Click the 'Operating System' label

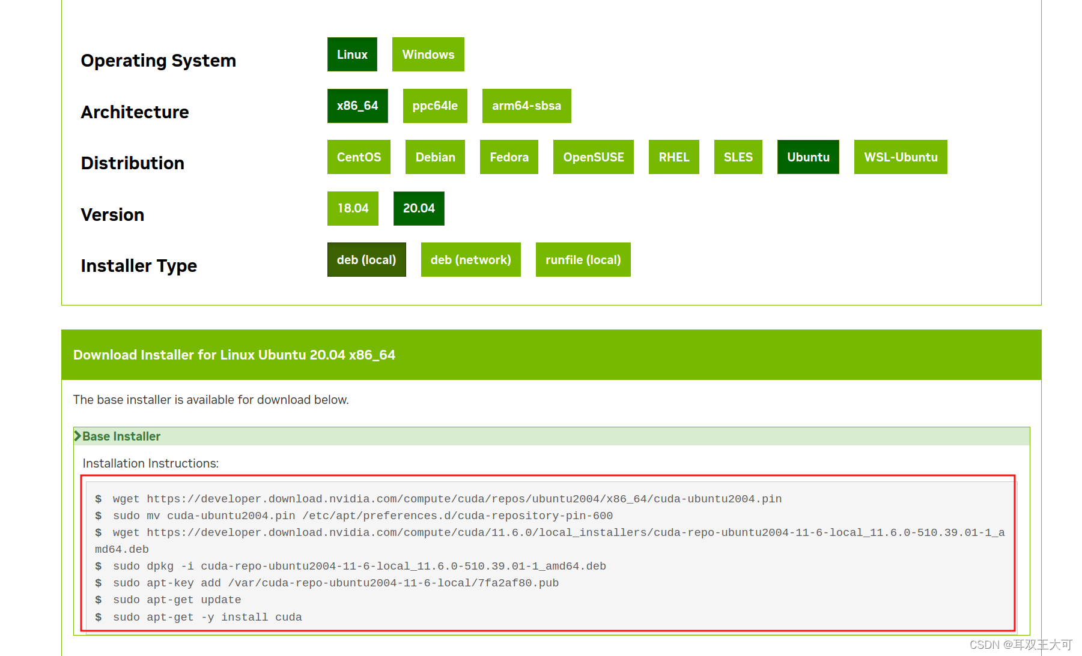pos(158,61)
